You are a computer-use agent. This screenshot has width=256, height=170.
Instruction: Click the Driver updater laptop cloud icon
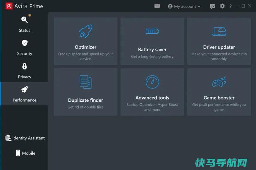tap(219, 31)
